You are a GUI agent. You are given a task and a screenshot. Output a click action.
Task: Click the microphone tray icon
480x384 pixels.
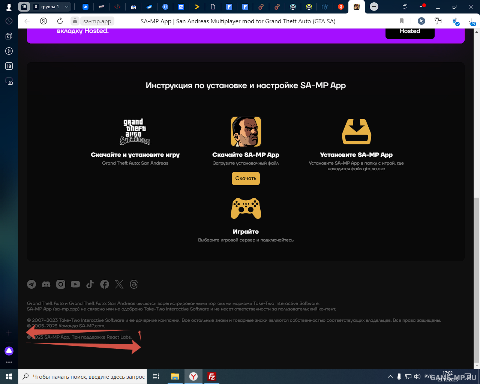click(399, 376)
